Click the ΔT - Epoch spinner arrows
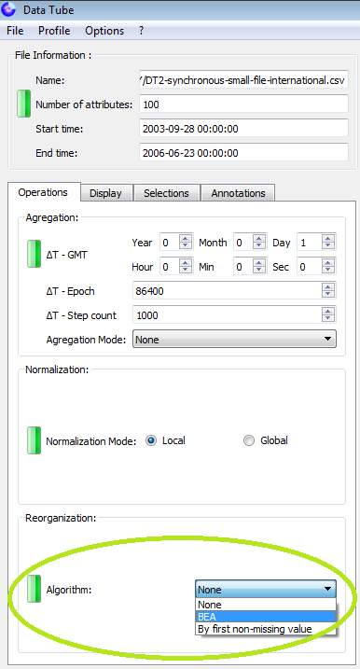The width and height of the screenshot is (360, 669). pyautogui.click(x=328, y=291)
